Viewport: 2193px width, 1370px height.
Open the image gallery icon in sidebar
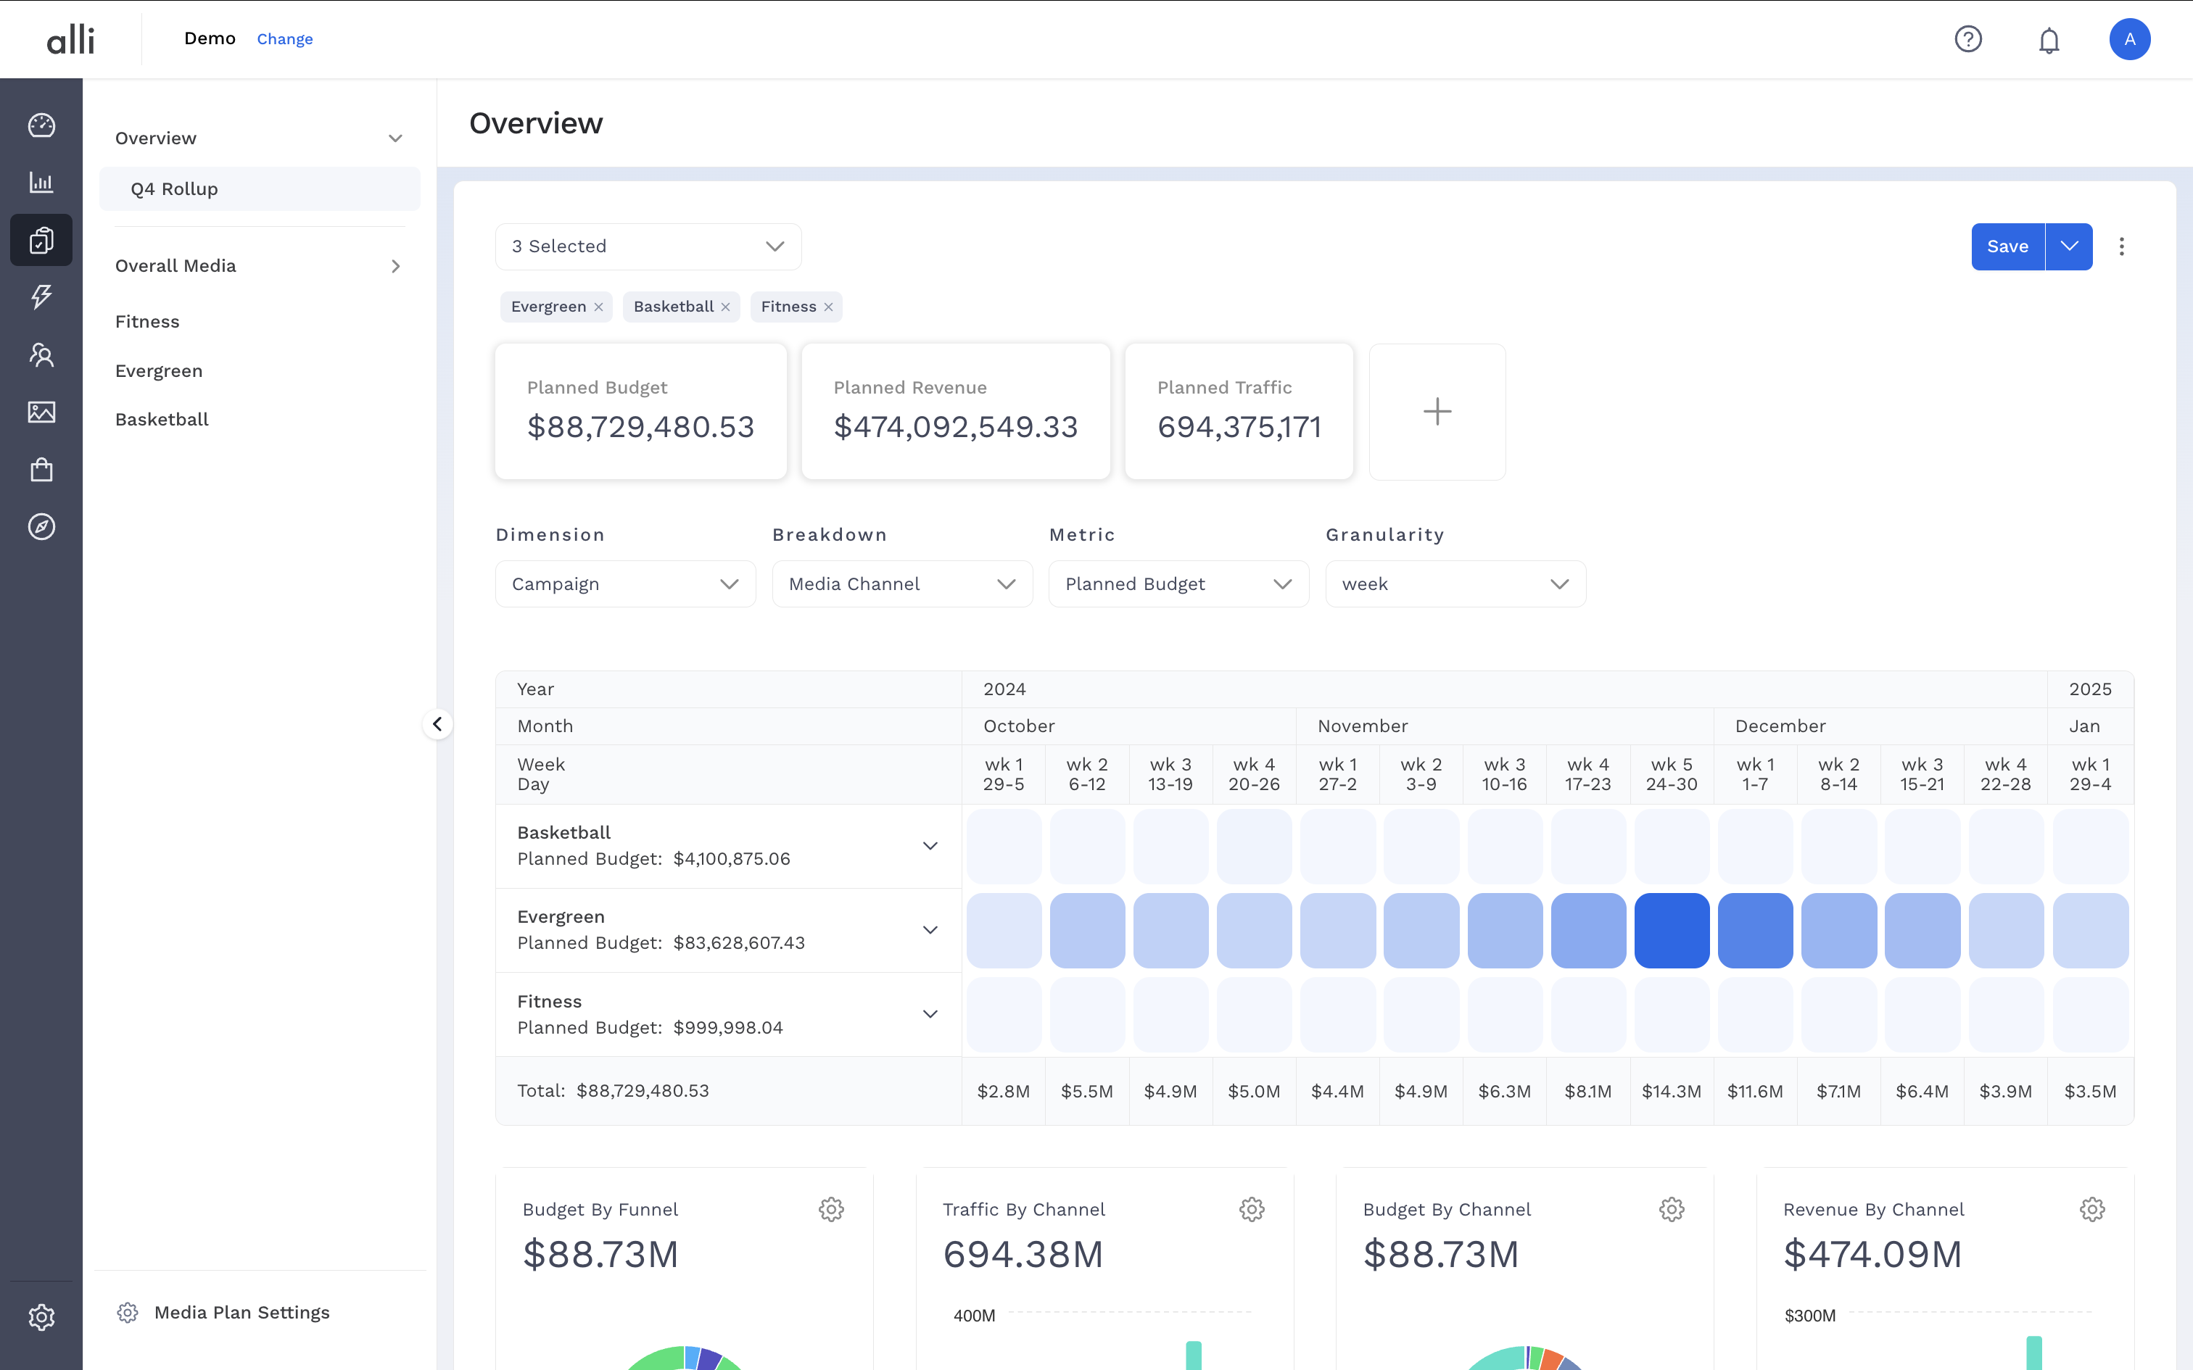(x=41, y=412)
